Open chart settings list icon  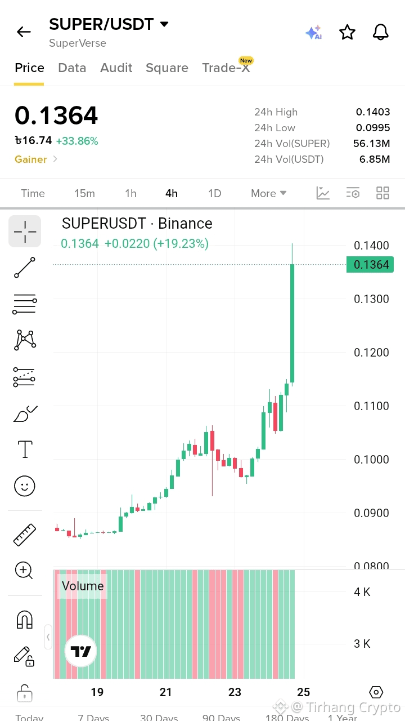coord(353,193)
